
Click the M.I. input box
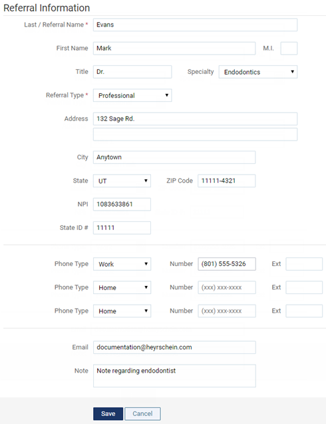point(289,49)
